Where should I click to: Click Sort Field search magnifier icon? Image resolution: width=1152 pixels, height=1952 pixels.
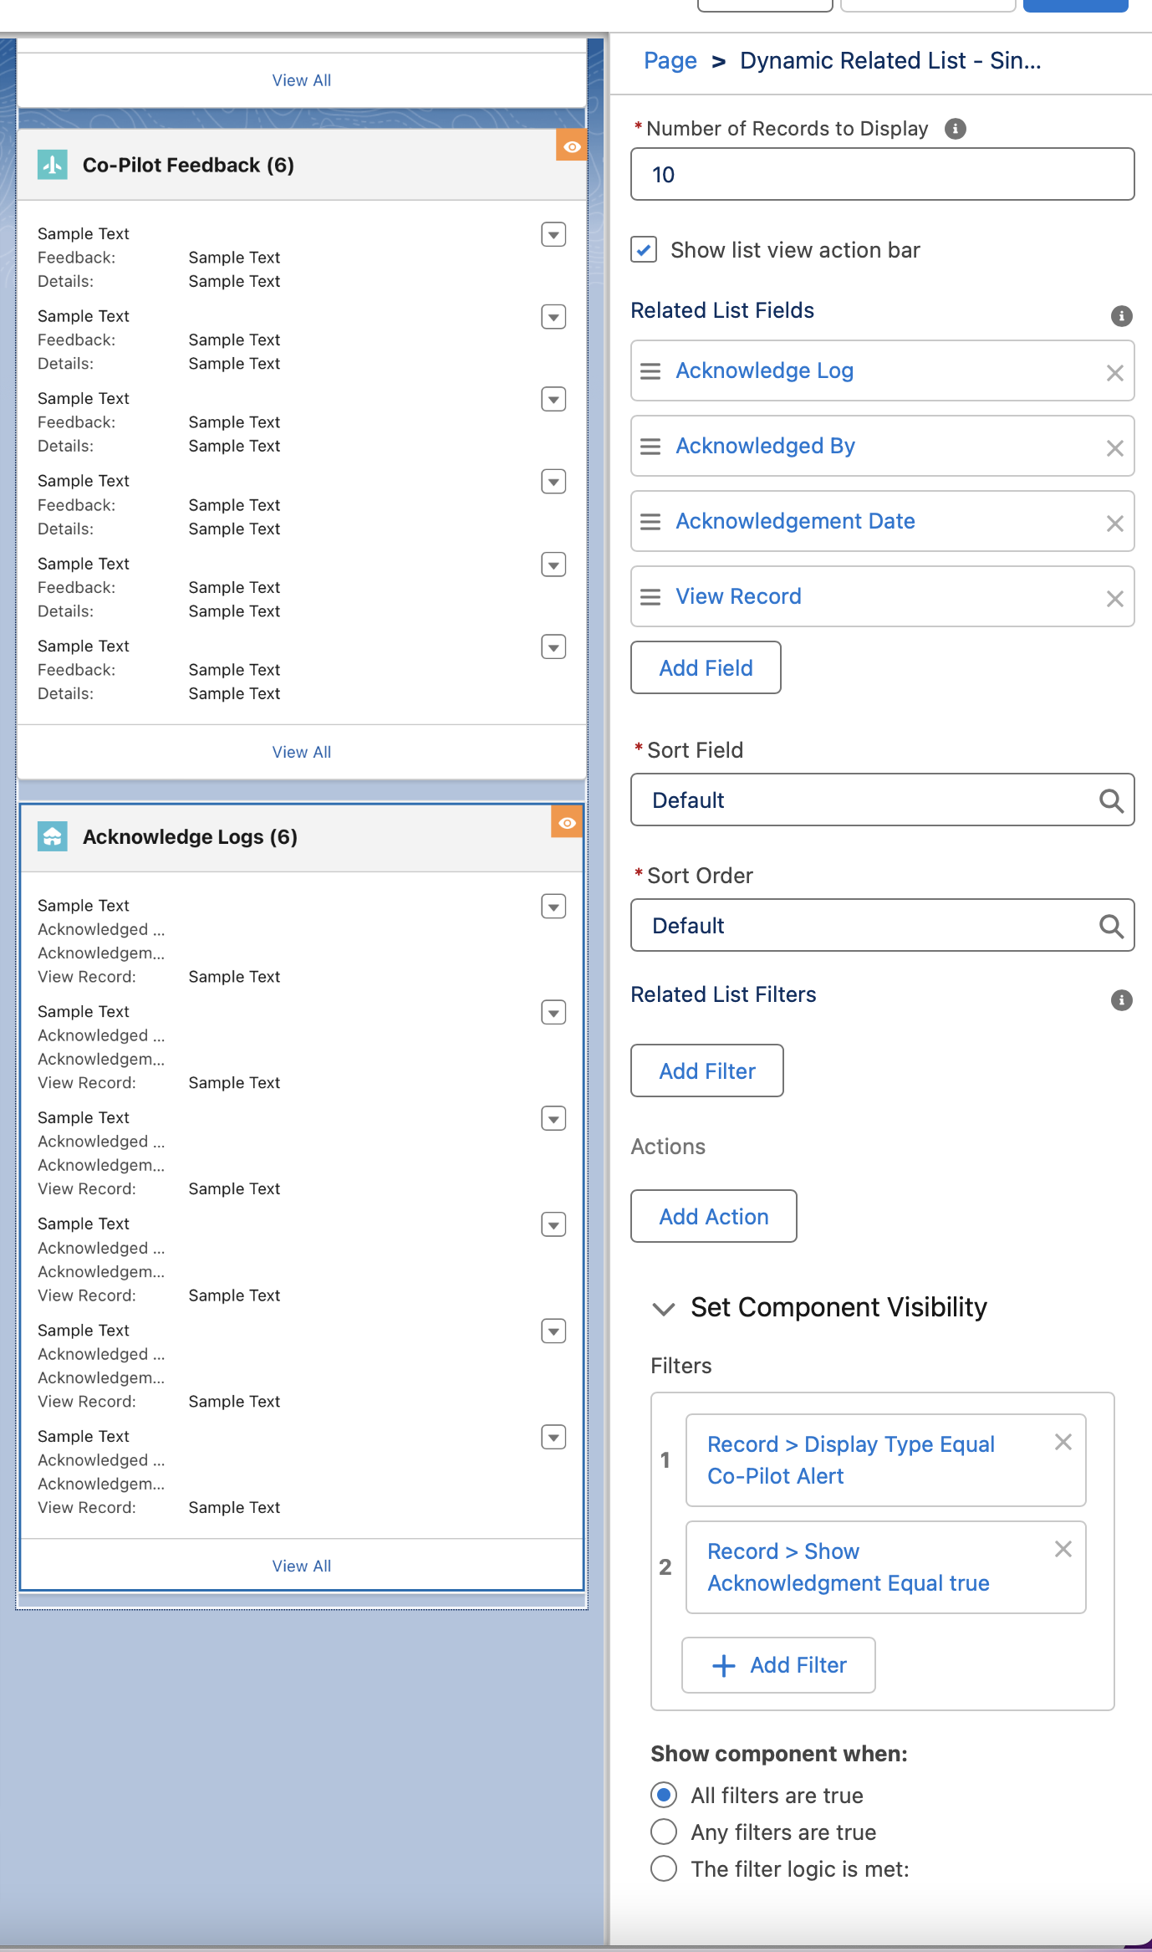pyautogui.click(x=1111, y=800)
